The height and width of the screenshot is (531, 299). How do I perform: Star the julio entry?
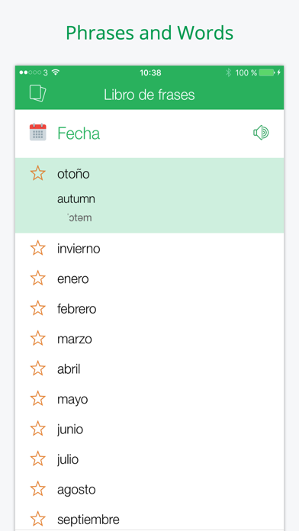(37, 459)
